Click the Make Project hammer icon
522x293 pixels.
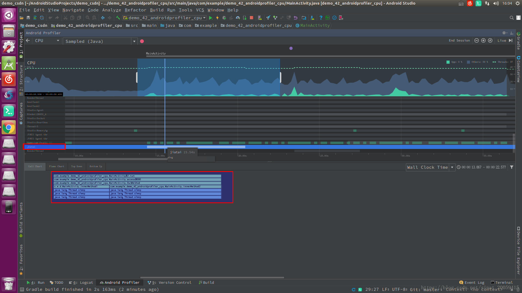[x=118, y=18]
